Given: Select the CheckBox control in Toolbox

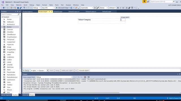Looking at the screenshot, I should (x=10, y=32).
